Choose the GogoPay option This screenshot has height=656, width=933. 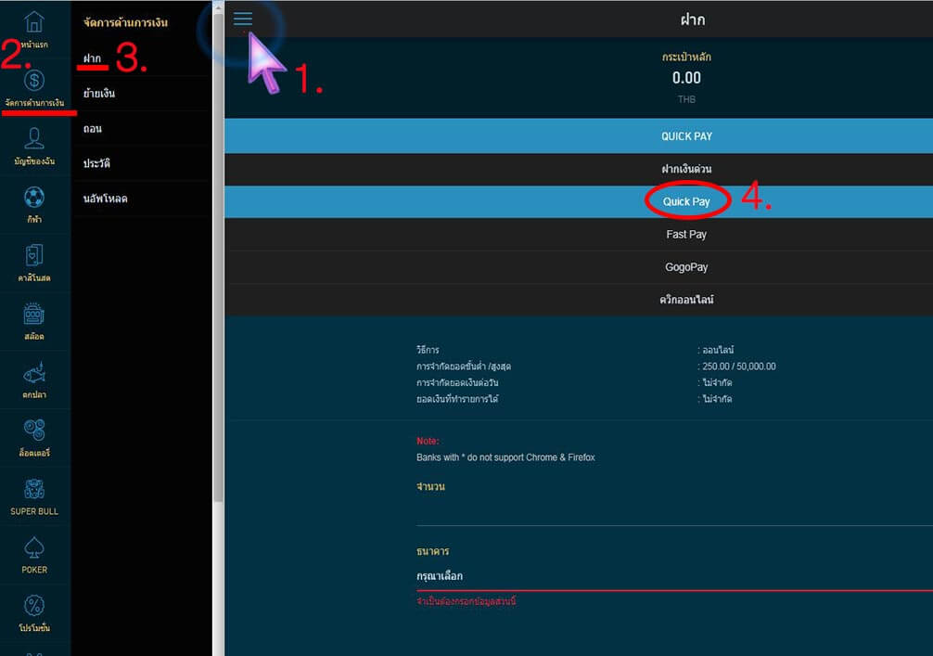click(x=579, y=267)
